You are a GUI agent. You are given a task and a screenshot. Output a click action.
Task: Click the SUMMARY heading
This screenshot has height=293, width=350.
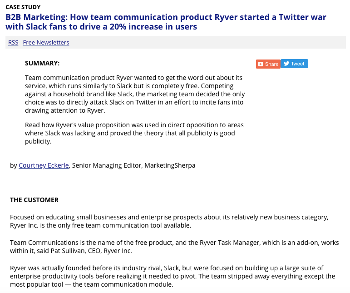(42, 63)
